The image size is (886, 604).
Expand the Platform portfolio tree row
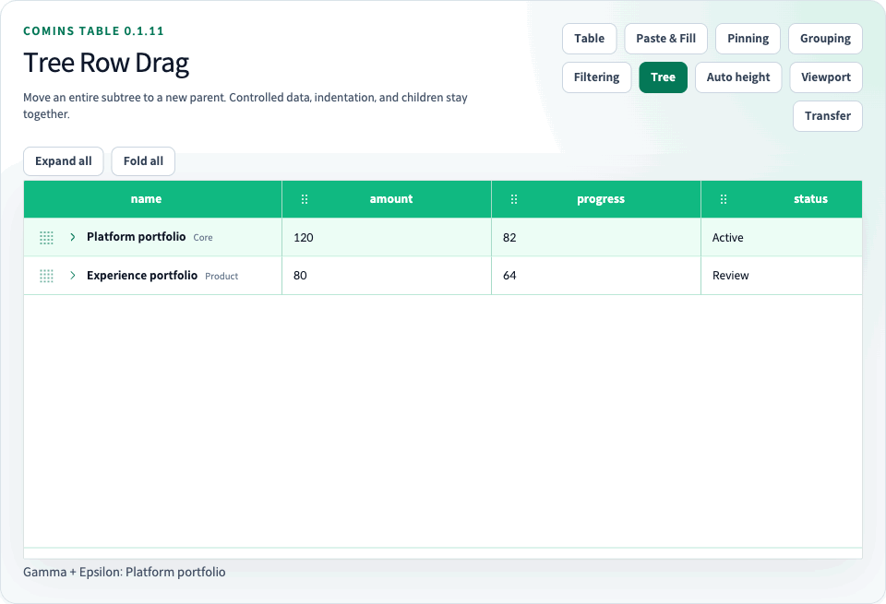click(72, 237)
